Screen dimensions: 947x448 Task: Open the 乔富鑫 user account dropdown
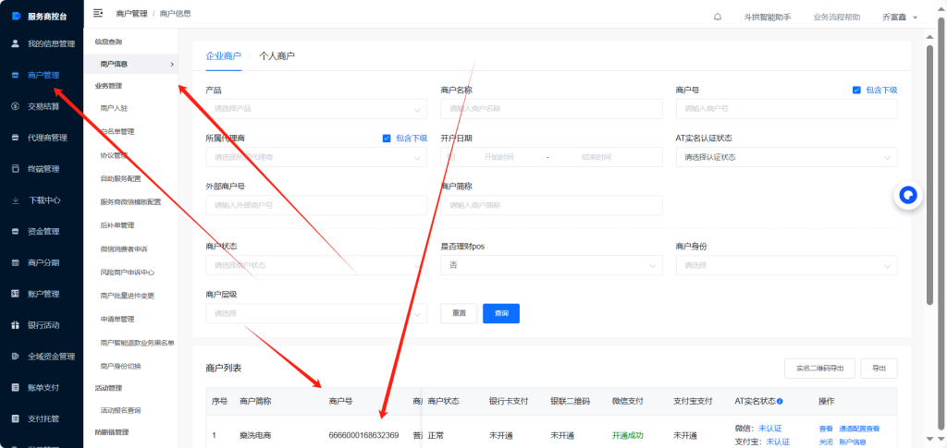(899, 18)
